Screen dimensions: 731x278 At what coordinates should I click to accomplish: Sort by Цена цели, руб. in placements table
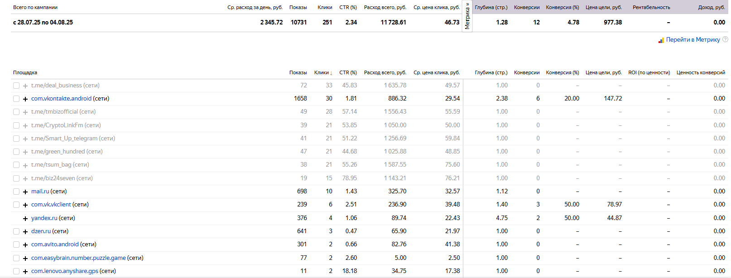point(604,72)
